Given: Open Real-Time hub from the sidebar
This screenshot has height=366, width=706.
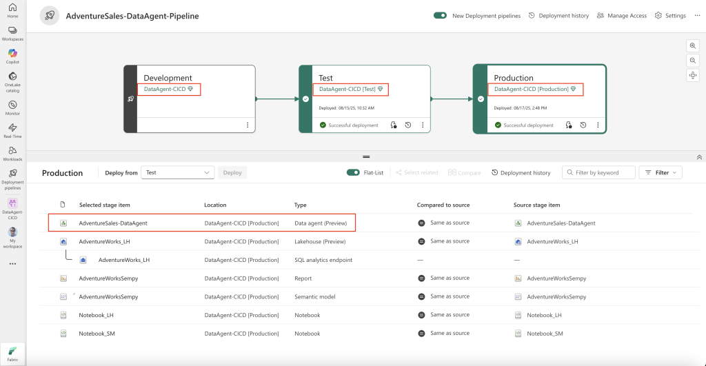Looking at the screenshot, I should [12, 128].
